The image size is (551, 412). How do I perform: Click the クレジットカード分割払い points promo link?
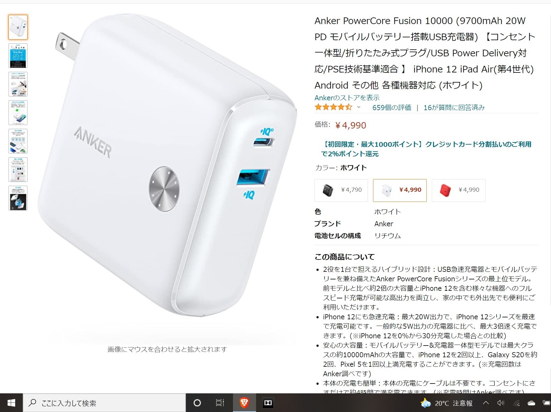coord(426,149)
